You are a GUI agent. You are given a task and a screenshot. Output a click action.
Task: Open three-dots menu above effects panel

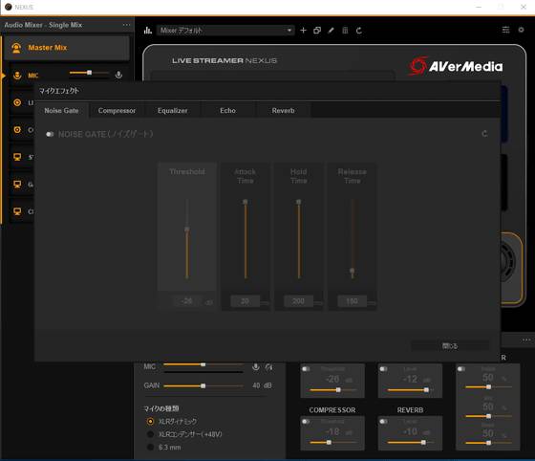[526, 340]
